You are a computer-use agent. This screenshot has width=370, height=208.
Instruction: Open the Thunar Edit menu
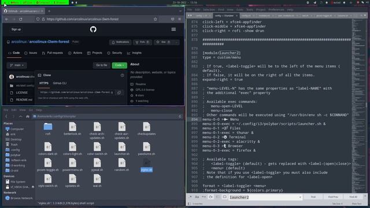tap(14, 110)
